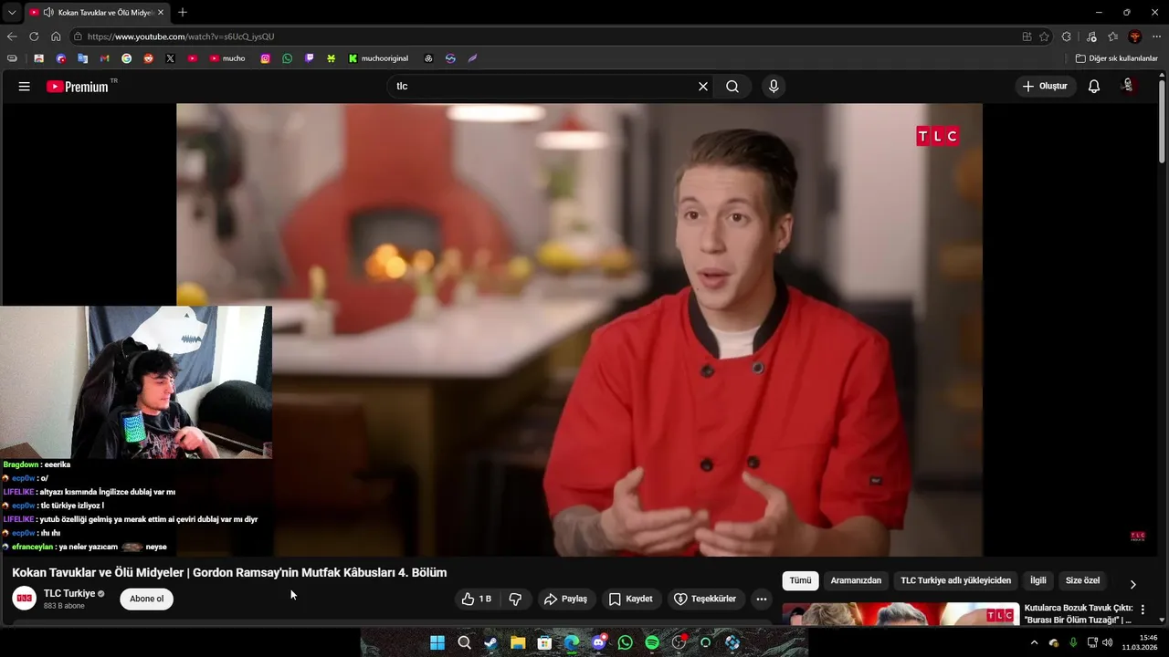This screenshot has height=657, width=1169.
Task: Open browser profile avatar
Action: tap(1135, 36)
